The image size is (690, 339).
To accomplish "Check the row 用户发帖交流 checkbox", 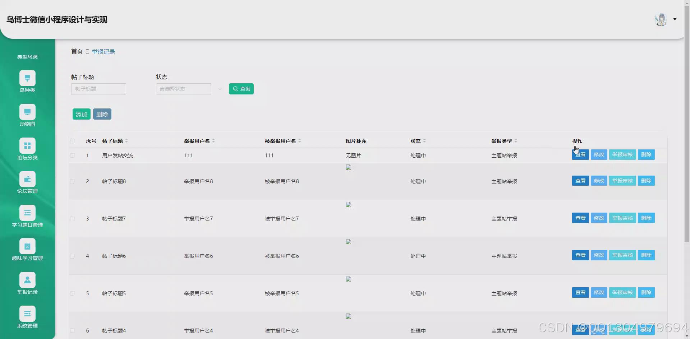I will pyautogui.click(x=72, y=155).
